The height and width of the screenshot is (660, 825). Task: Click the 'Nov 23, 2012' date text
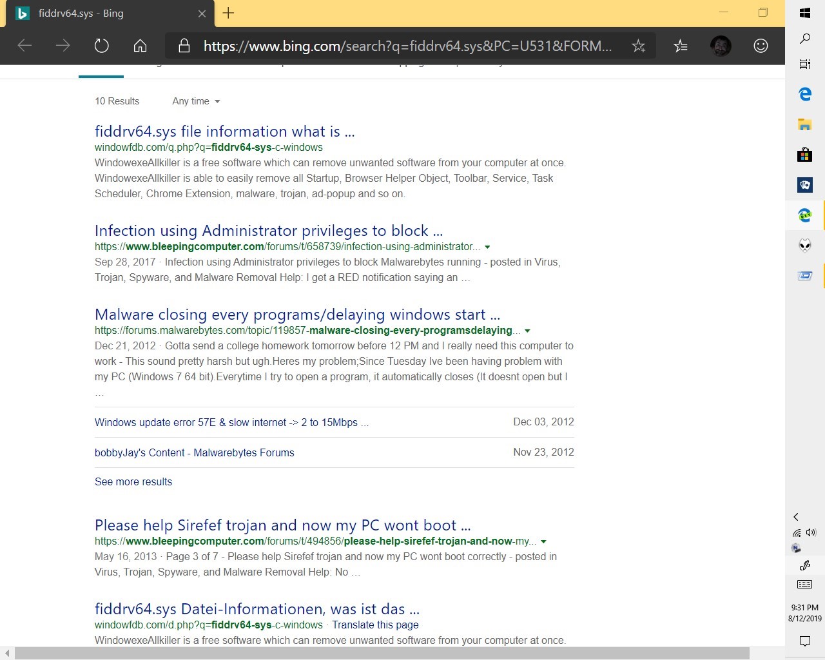tap(543, 452)
